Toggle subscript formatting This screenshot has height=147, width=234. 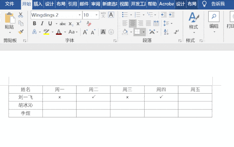coord(71,24)
